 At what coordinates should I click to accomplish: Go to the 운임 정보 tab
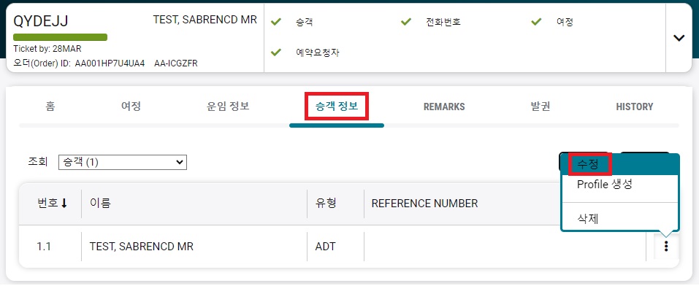coord(228,107)
